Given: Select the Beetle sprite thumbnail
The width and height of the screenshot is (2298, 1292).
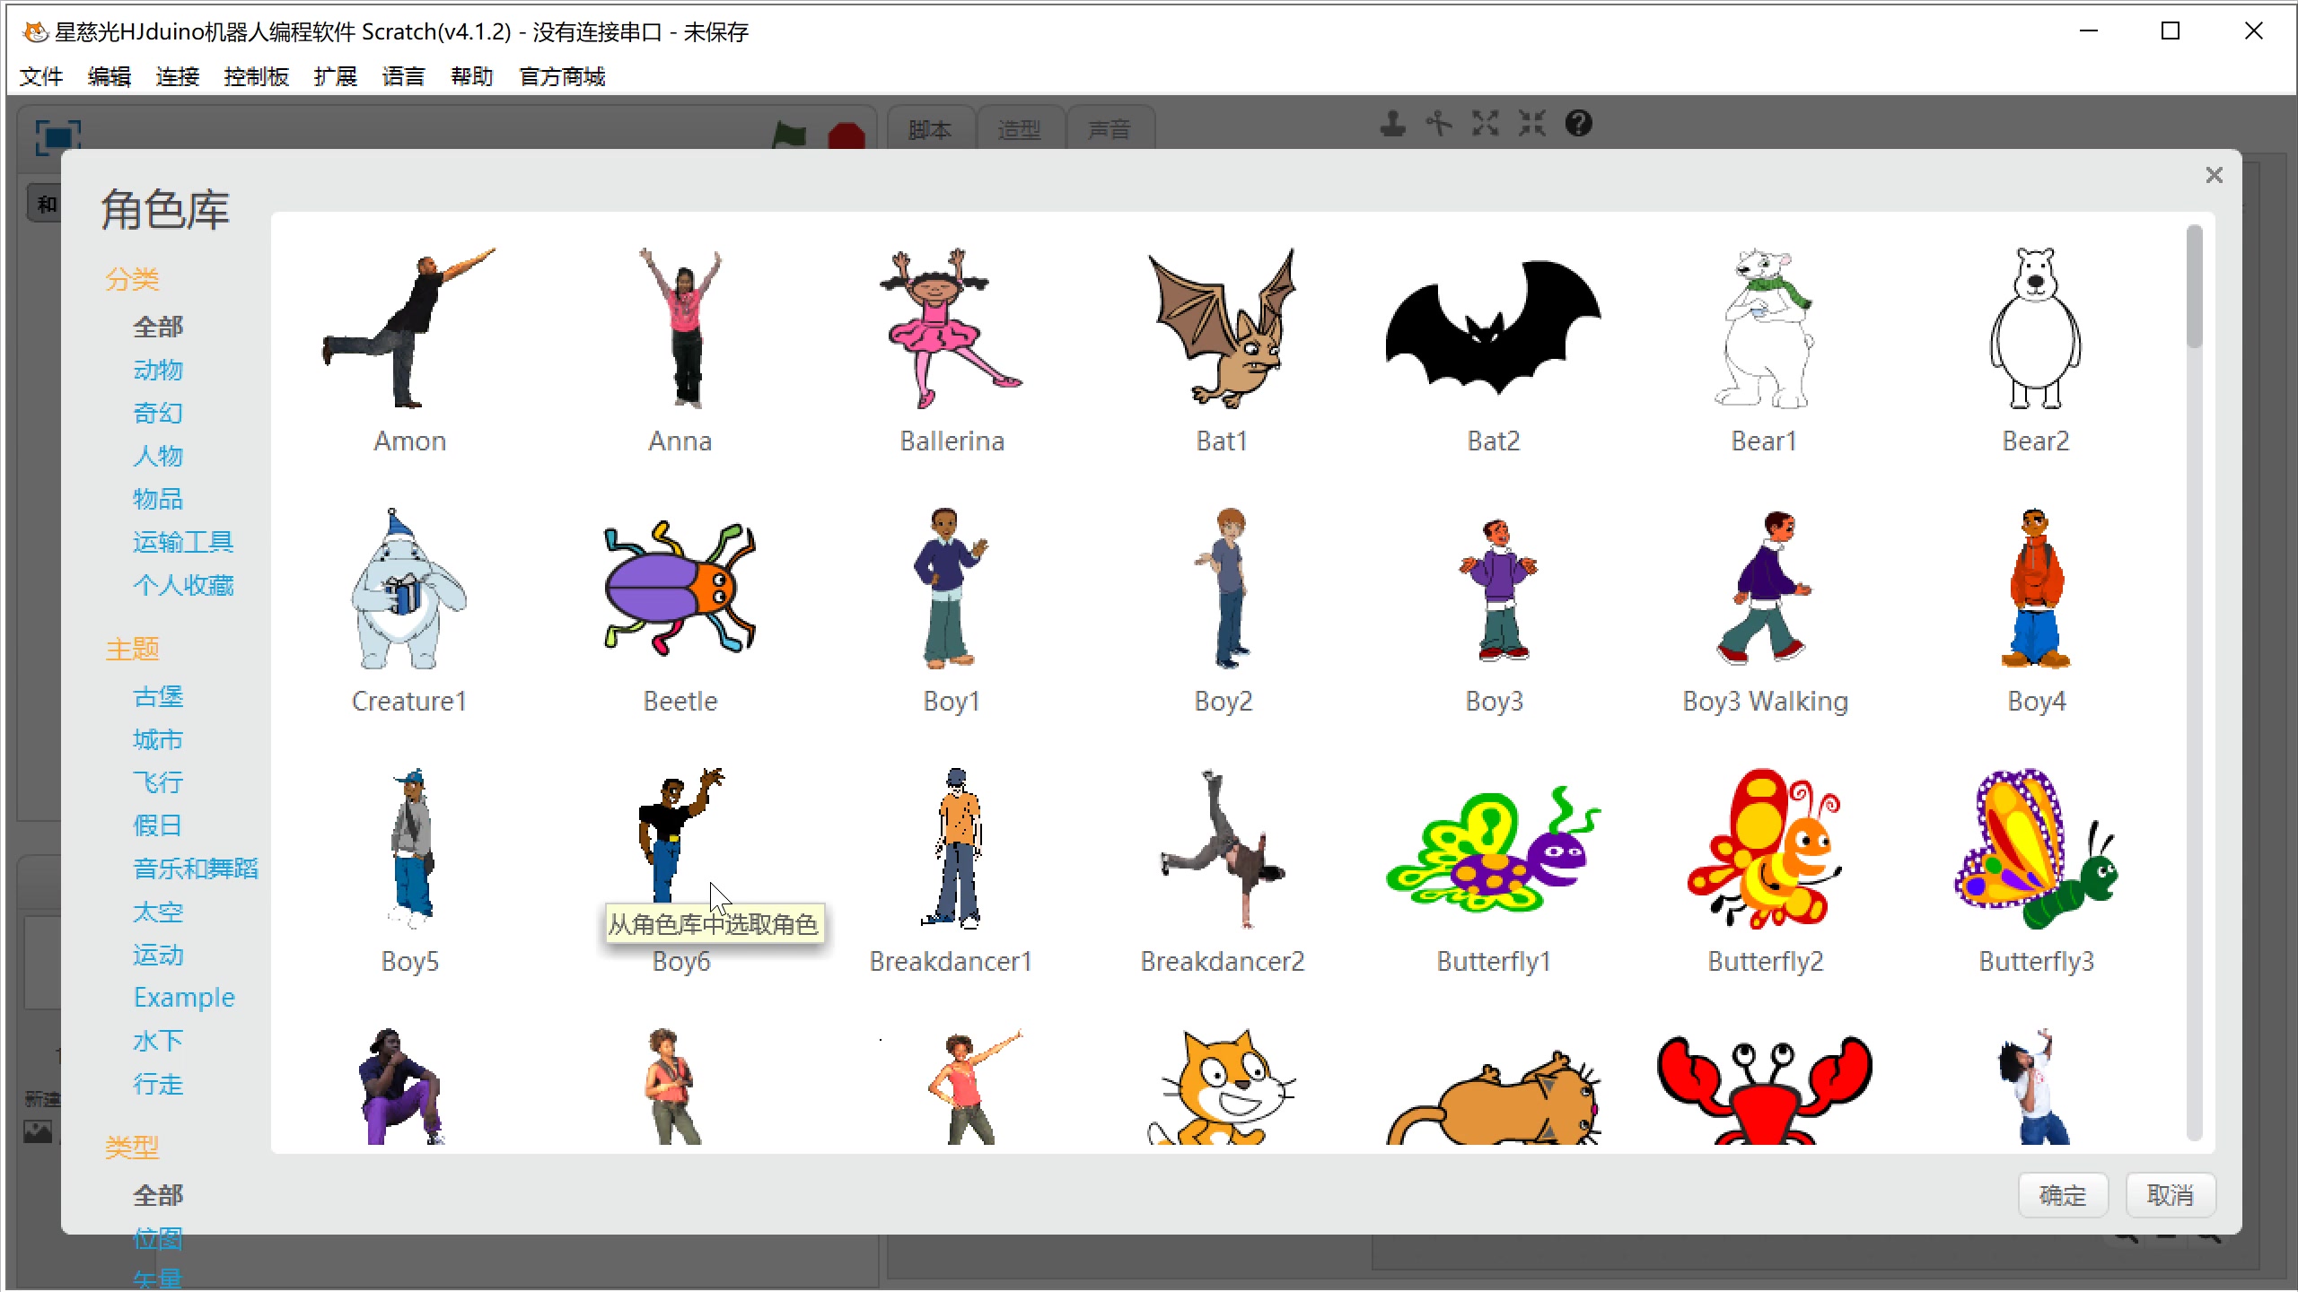Looking at the screenshot, I should point(680,588).
